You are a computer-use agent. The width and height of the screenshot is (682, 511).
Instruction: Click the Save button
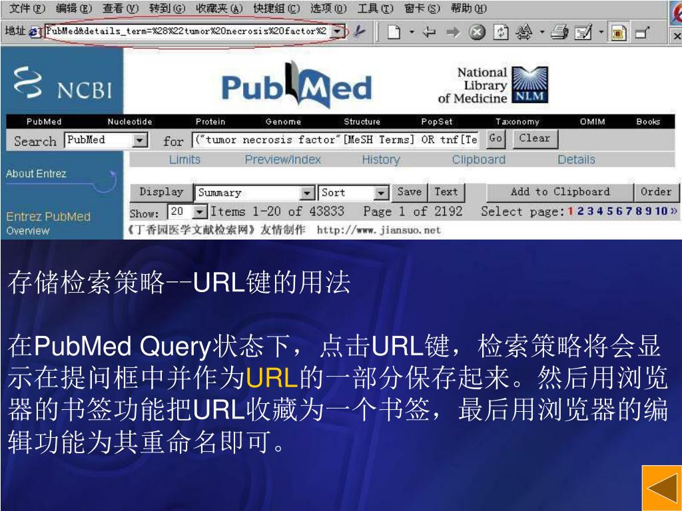tap(410, 192)
